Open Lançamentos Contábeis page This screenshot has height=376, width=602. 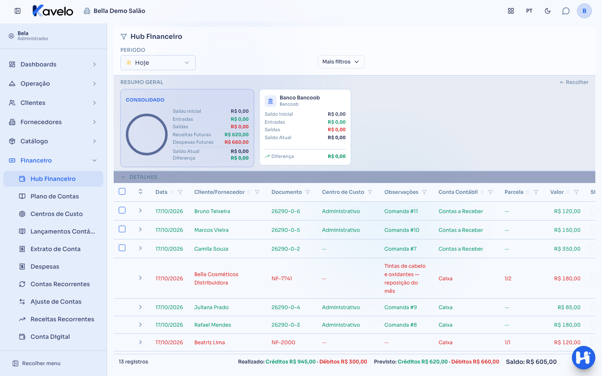tap(54, 231)
